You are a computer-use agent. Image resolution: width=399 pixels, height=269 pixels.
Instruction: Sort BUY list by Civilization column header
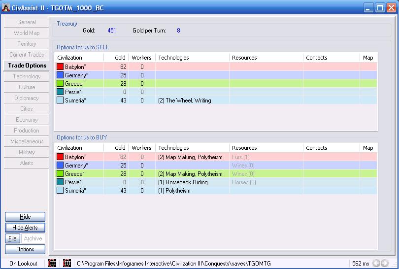tap(79, 148)
